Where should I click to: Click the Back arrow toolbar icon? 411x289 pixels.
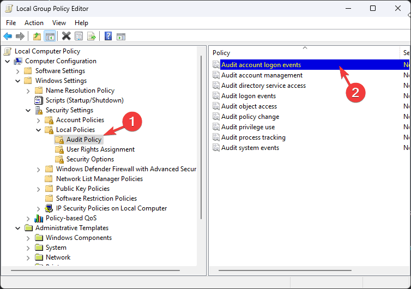click(x=8, y=36)
